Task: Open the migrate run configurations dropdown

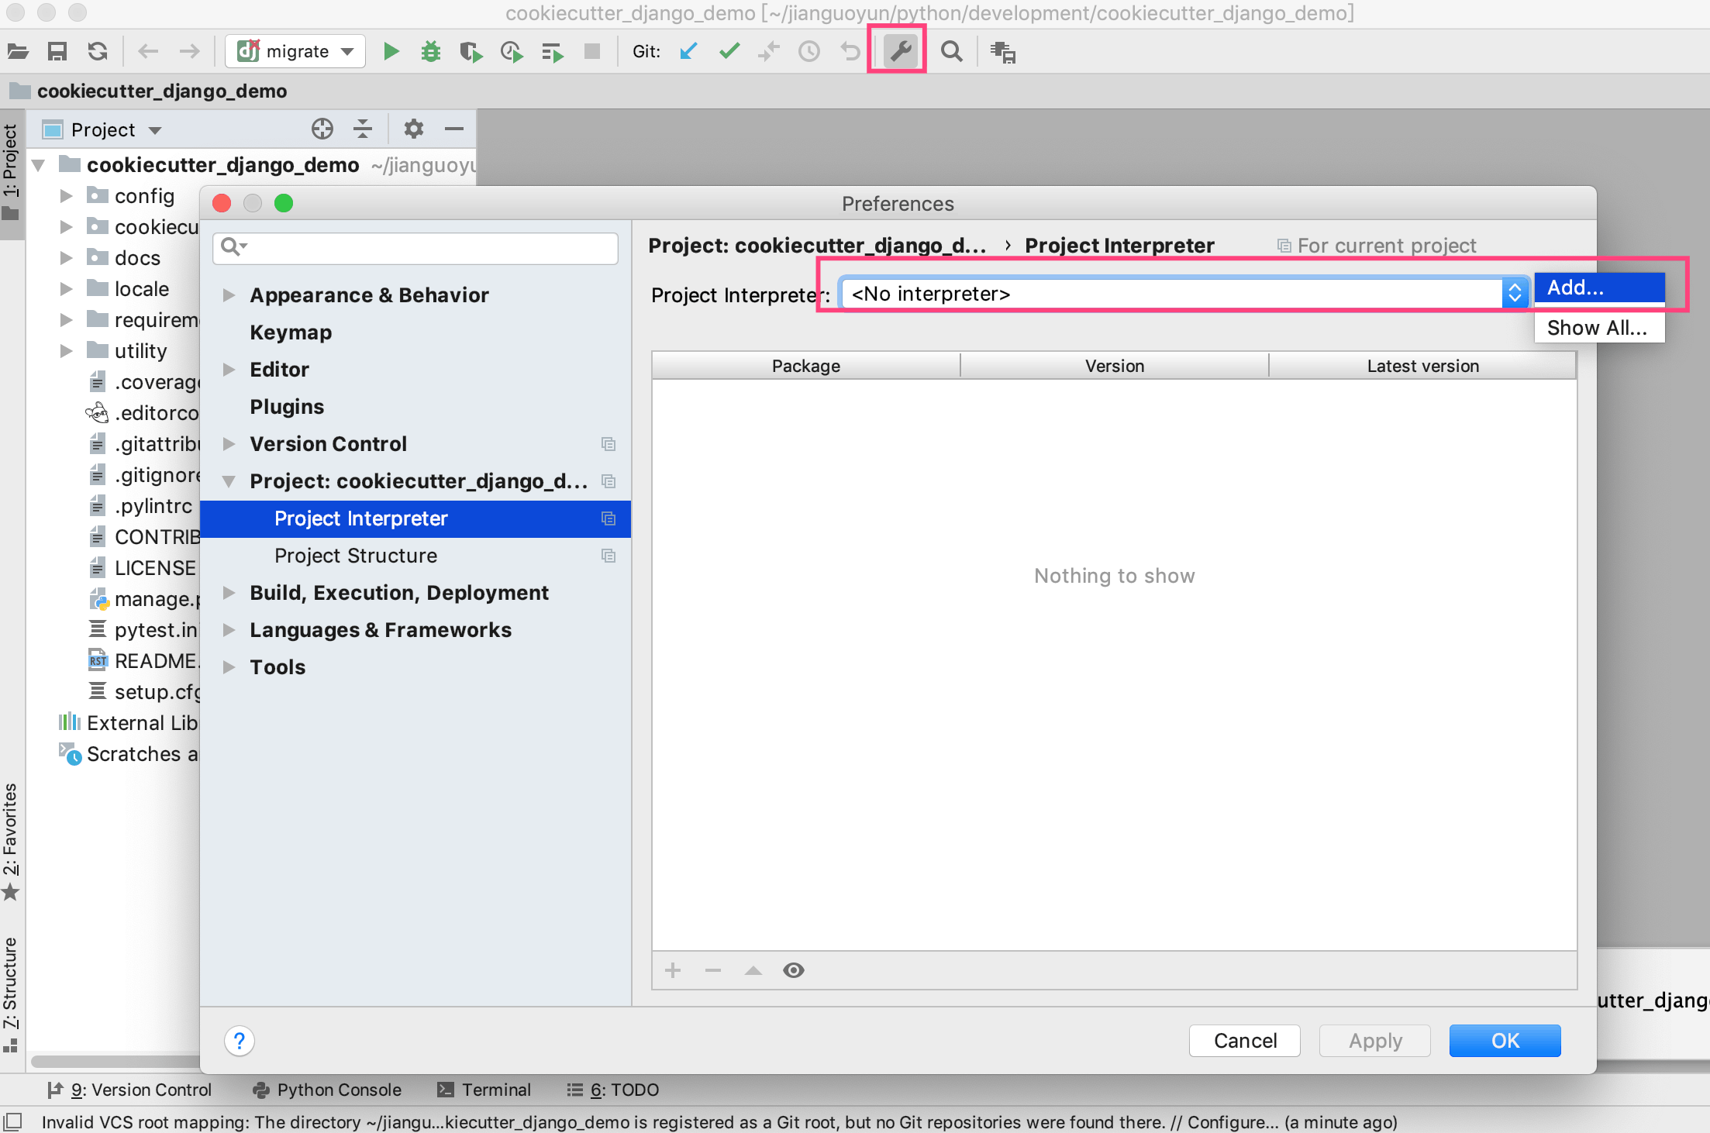Action: (348, 50)
